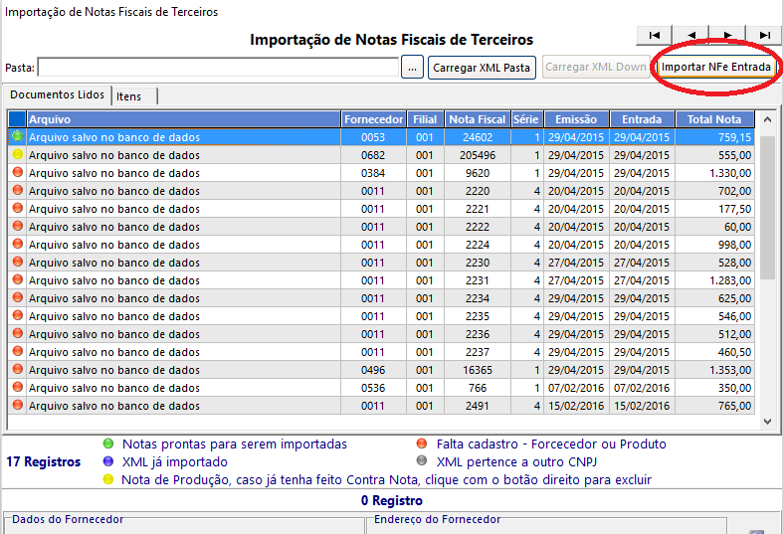This screenshot has width=783, height=534.
Task: Select Total Nota cell 1.283,00
Action: click(x=714, y=280)
